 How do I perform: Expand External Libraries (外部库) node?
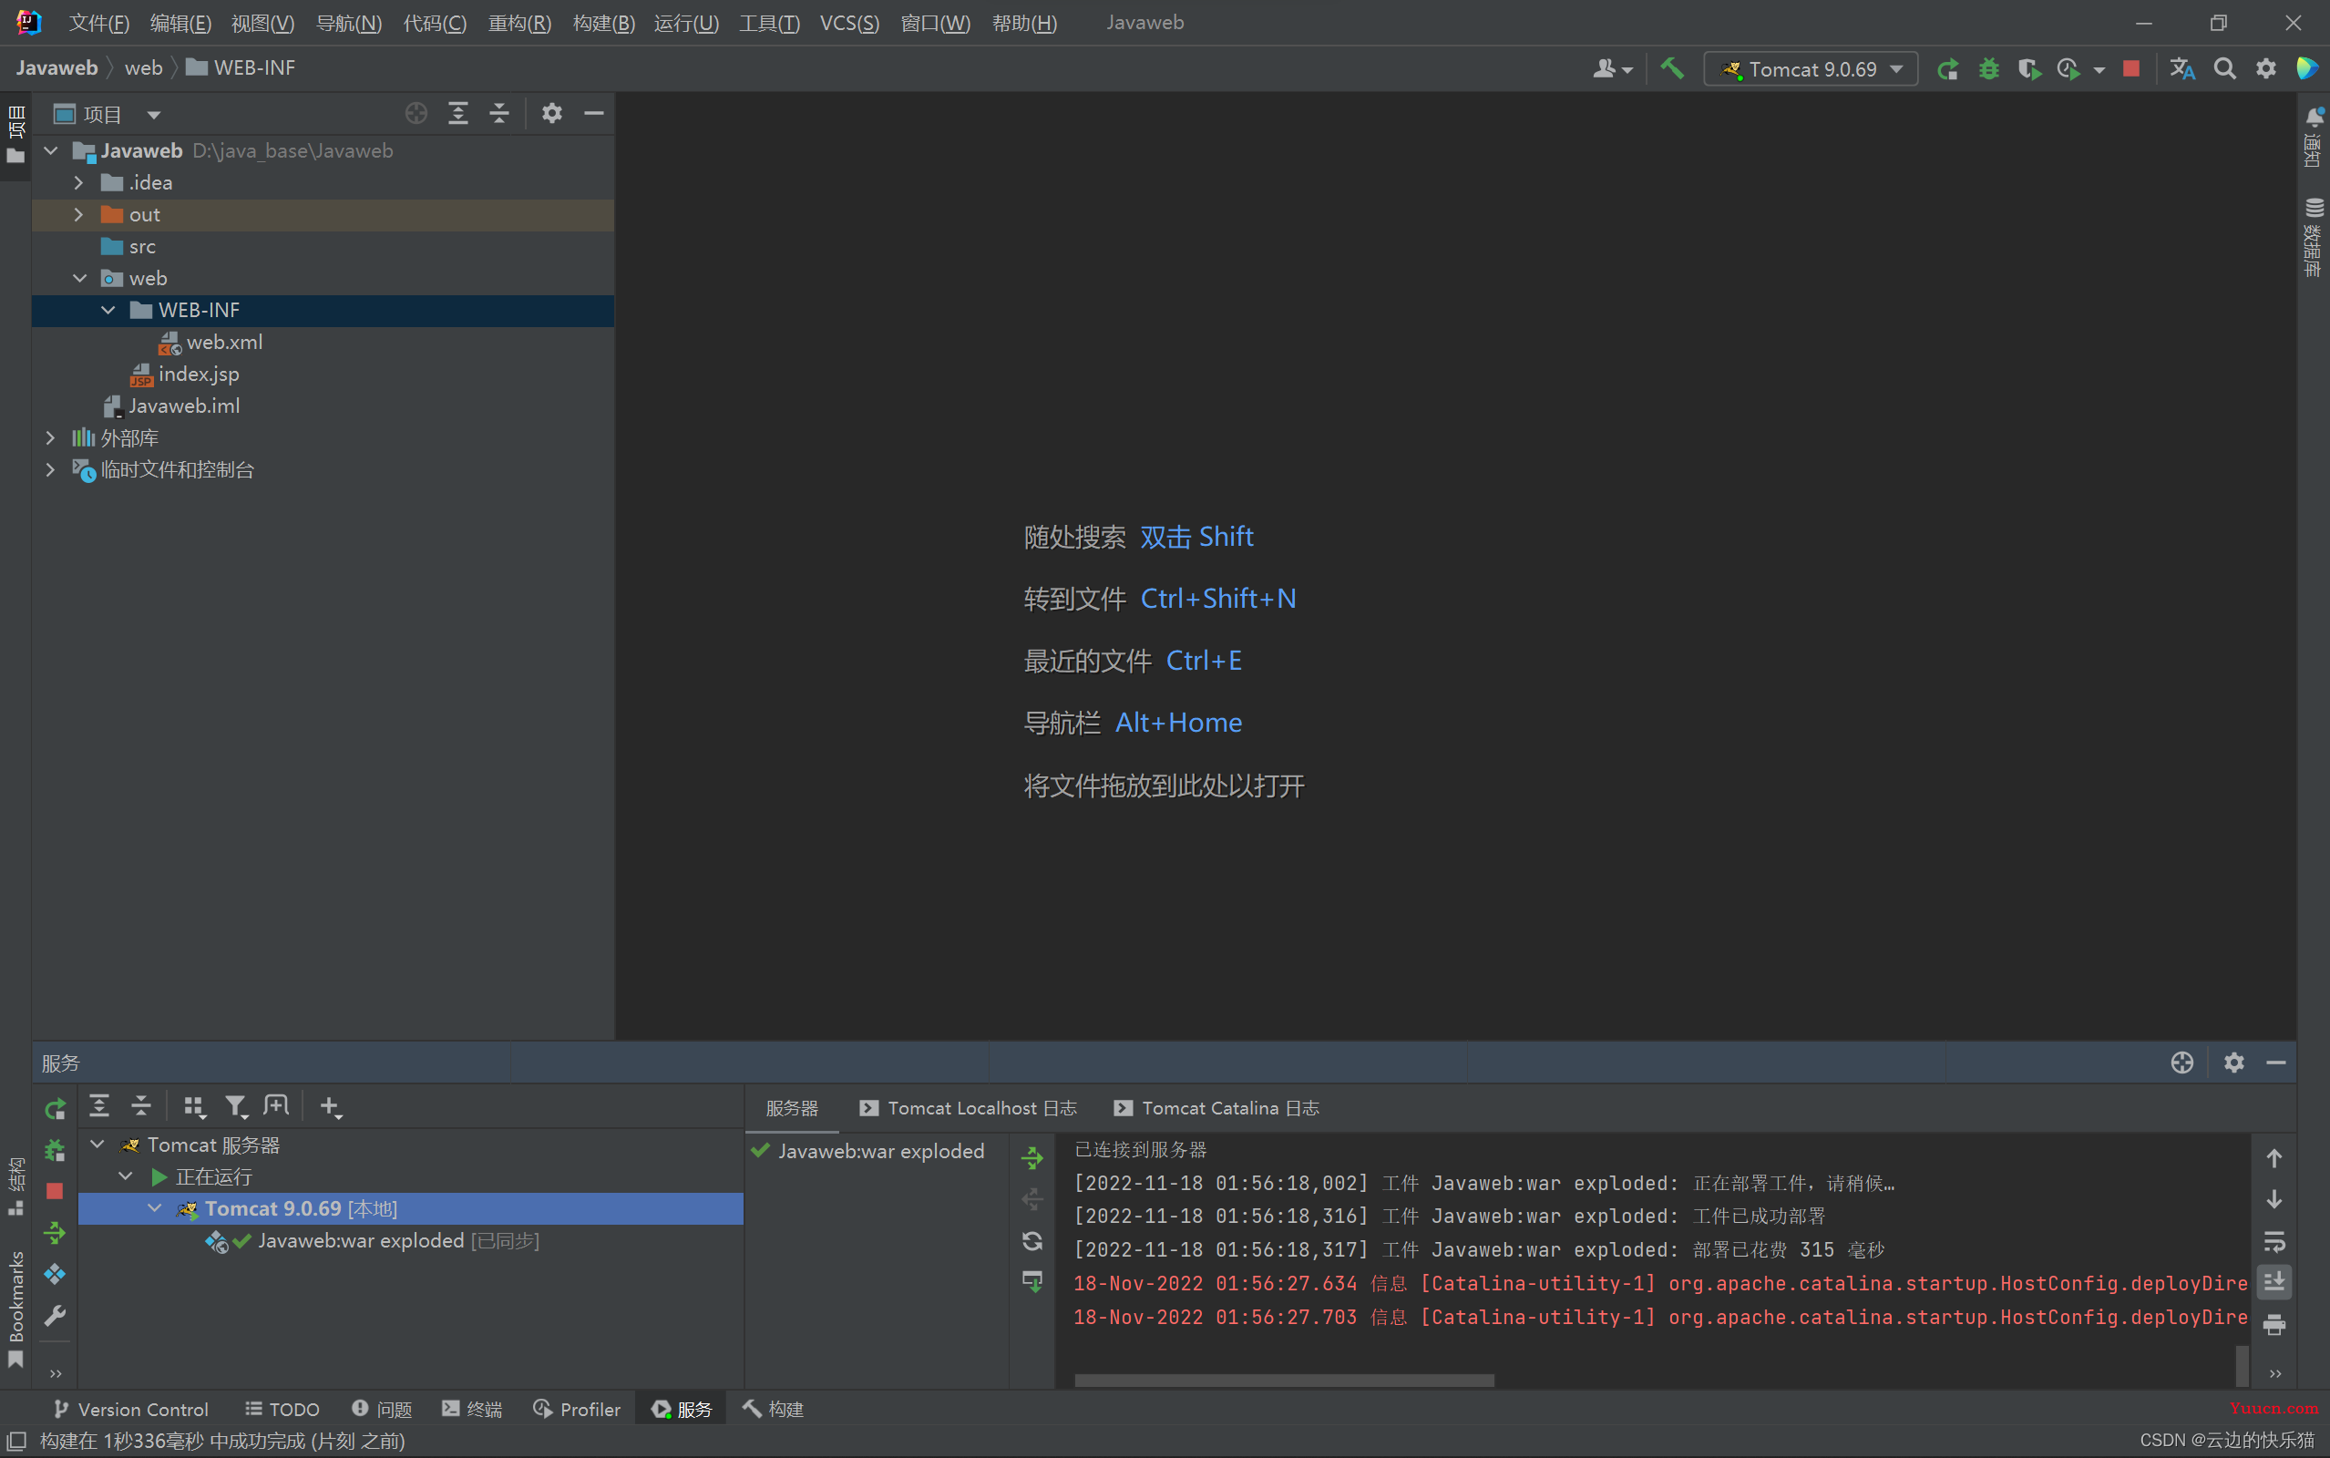pos(51,437)
